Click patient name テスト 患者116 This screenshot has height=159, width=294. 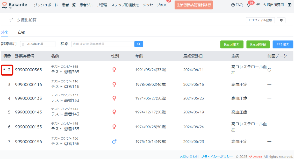coord(65,87)
